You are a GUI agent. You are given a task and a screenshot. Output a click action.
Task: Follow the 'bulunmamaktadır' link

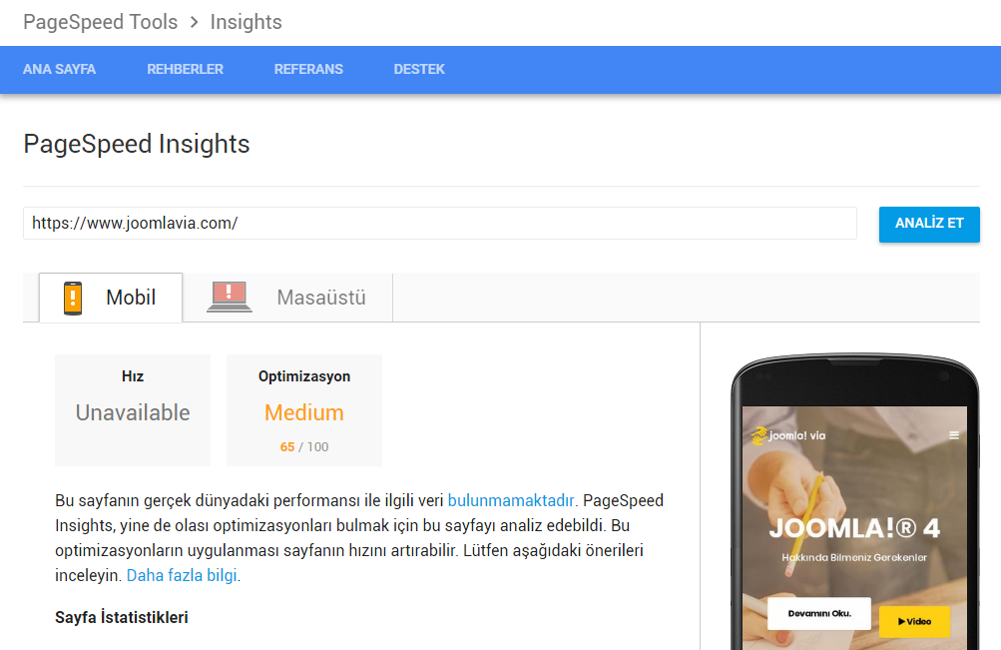(x=511, y=500)
